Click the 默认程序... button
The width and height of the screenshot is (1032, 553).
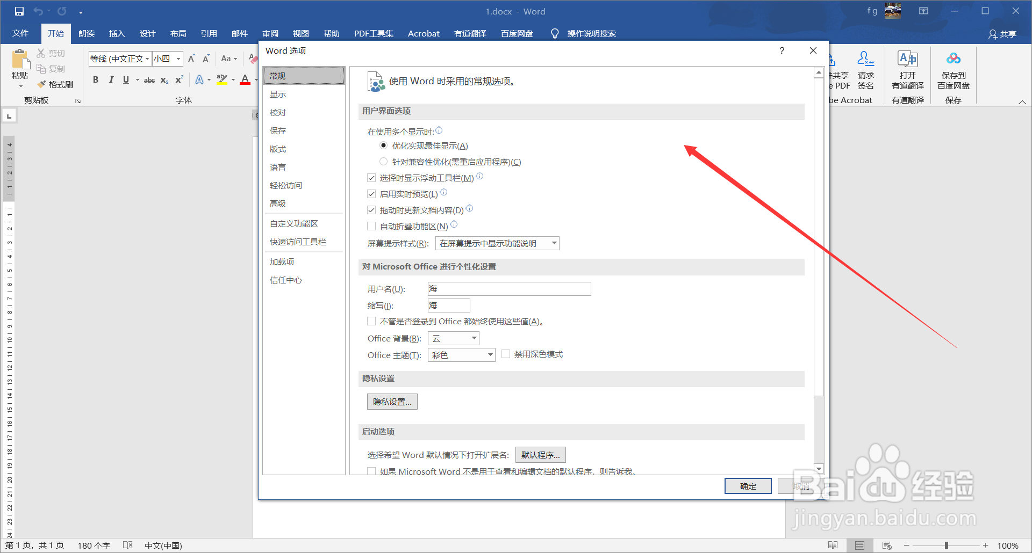click(x=540, y=455)
